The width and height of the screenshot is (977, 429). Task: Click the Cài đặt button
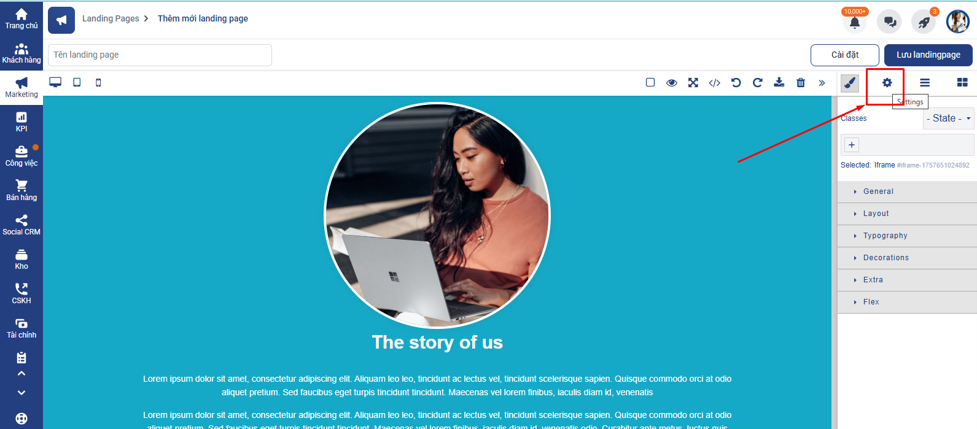(x=845, y=55)
